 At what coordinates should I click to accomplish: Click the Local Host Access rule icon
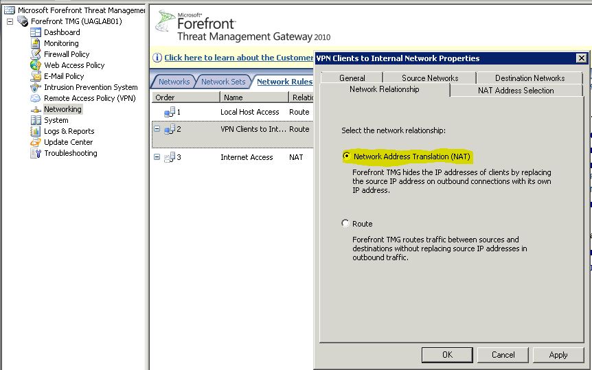[170, 112]
